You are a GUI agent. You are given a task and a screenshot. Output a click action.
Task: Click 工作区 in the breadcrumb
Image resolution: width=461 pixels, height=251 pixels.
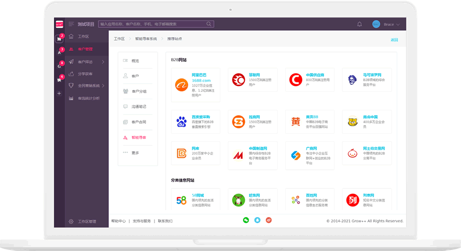[x=119, y=39]
